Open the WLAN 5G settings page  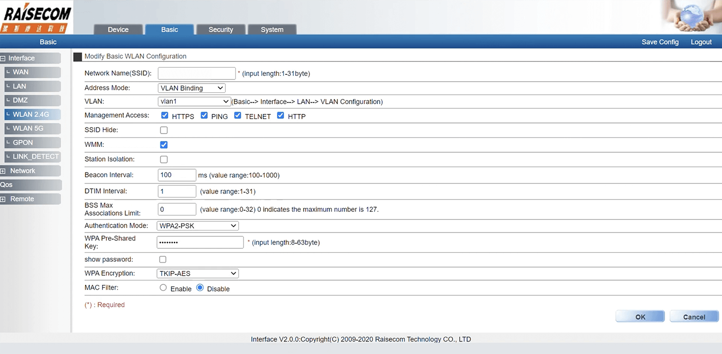coord(28,128)
